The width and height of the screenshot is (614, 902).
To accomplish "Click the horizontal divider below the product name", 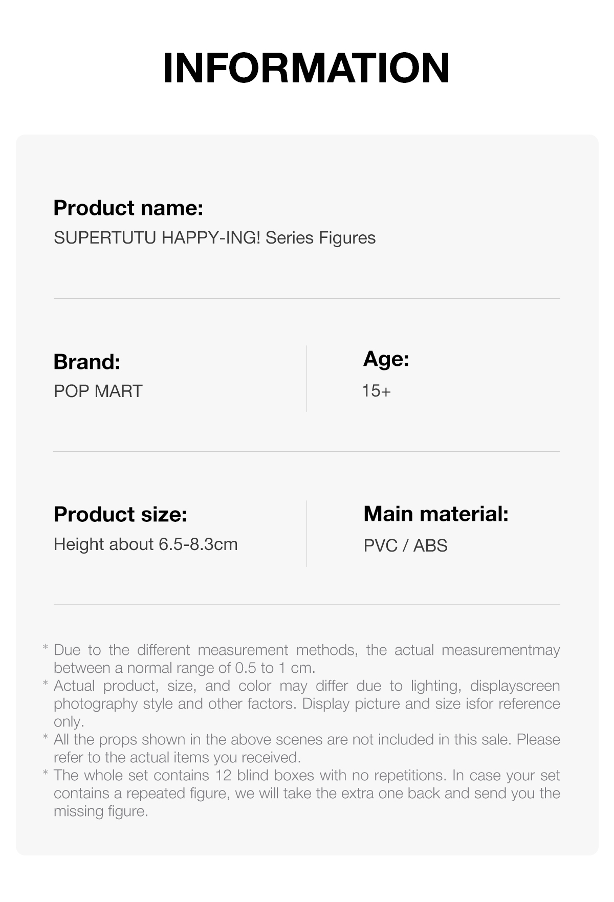I will click(306, 298).
